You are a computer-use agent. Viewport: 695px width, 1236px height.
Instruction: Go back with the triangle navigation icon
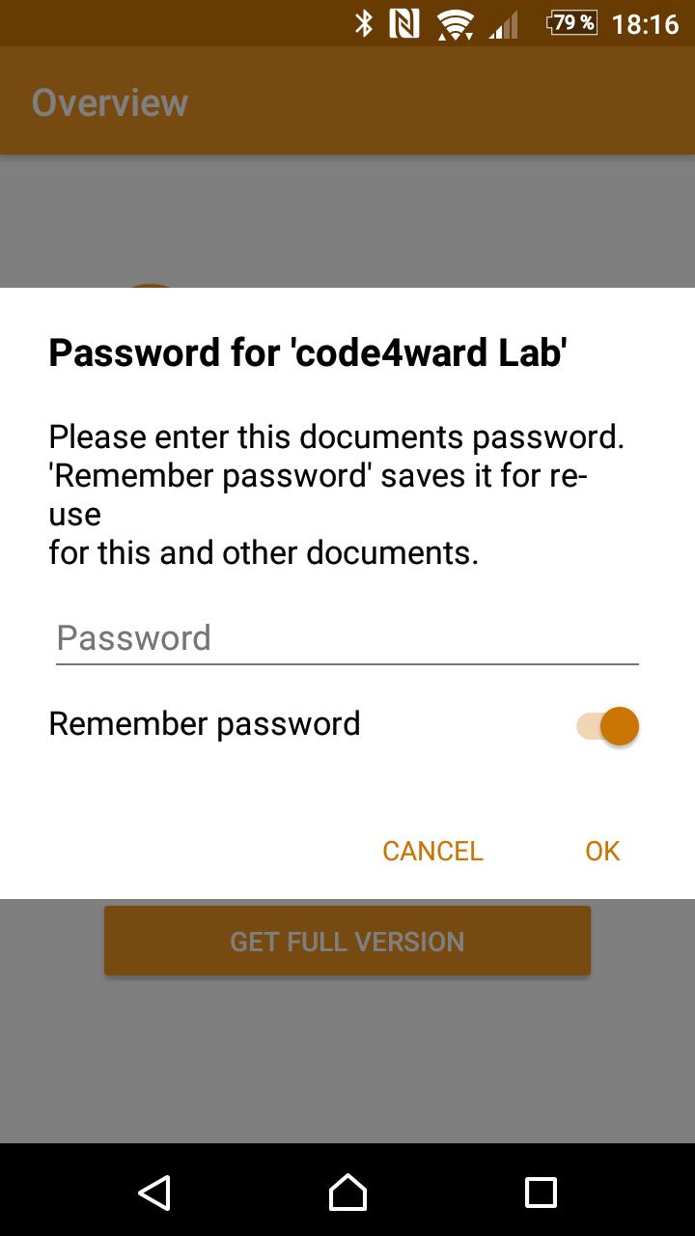[x=154, y=1192]
